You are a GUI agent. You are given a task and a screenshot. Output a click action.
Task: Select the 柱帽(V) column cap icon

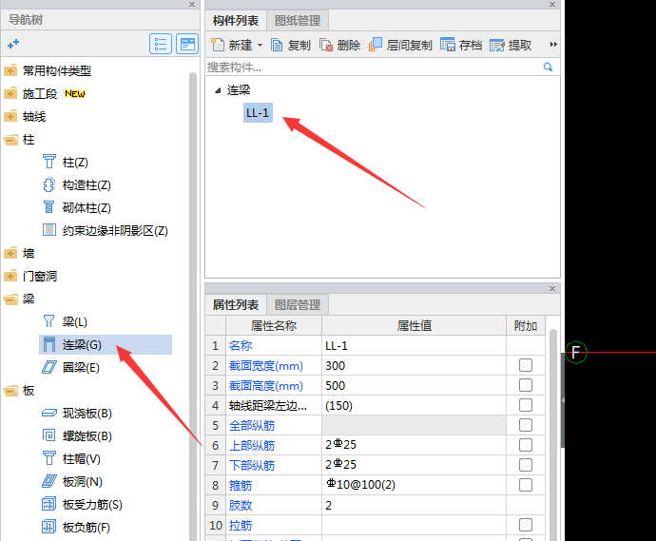[x=48, y=458]
